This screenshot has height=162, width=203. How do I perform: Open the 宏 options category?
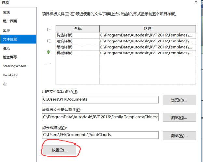point(19,84)
